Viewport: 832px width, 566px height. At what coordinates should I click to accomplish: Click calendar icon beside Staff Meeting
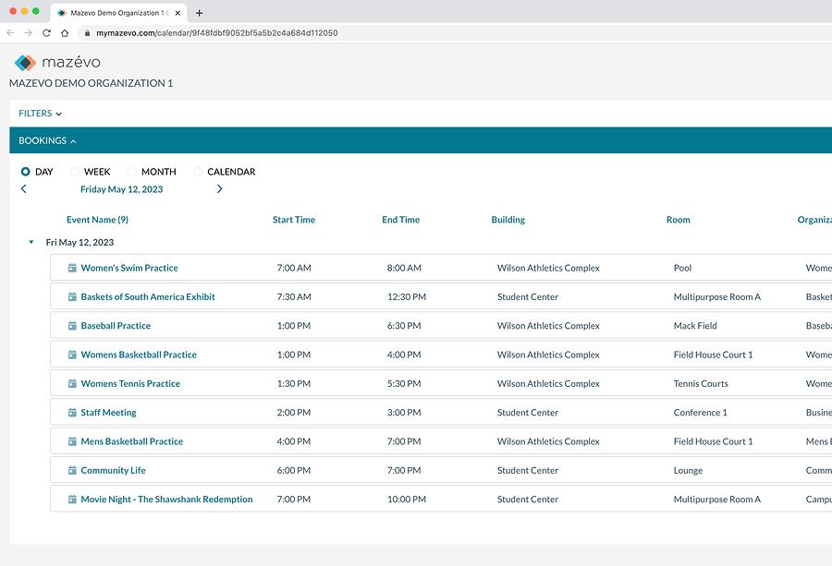tap(72, 413)
